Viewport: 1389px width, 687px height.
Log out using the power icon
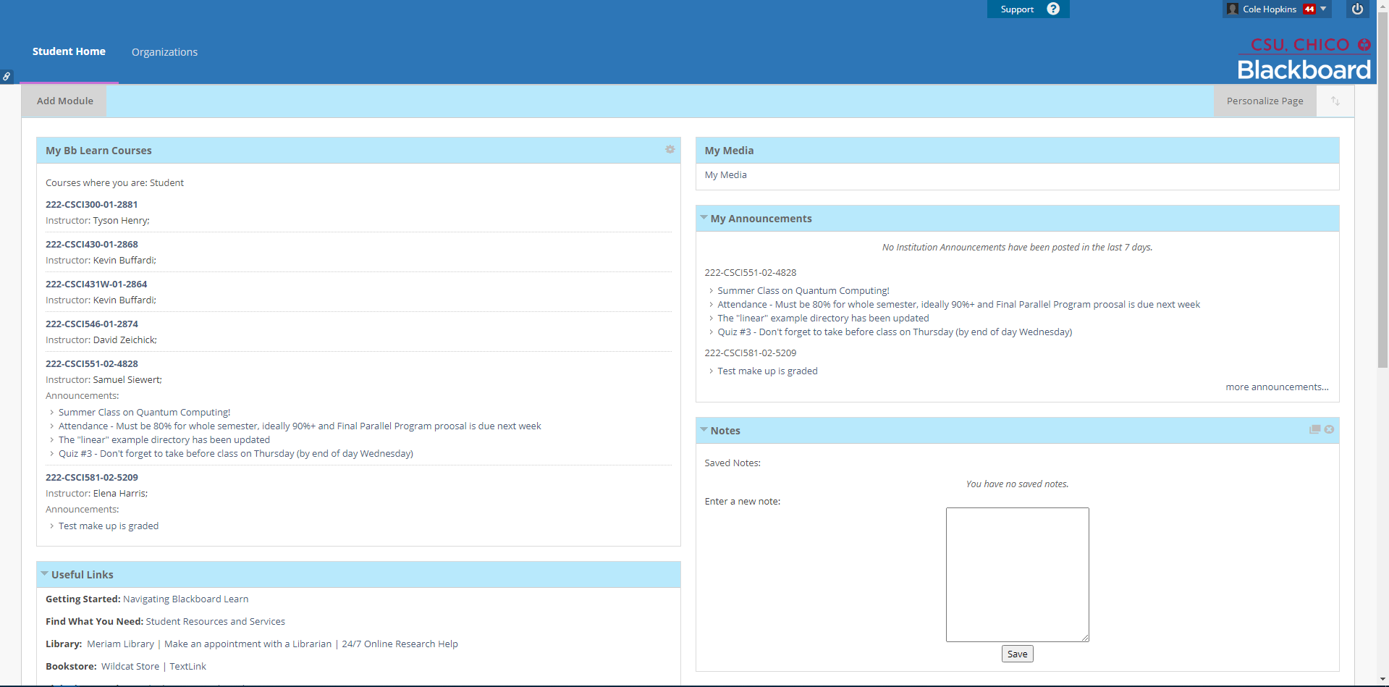pyautogui.click(x=1357, y=9)
